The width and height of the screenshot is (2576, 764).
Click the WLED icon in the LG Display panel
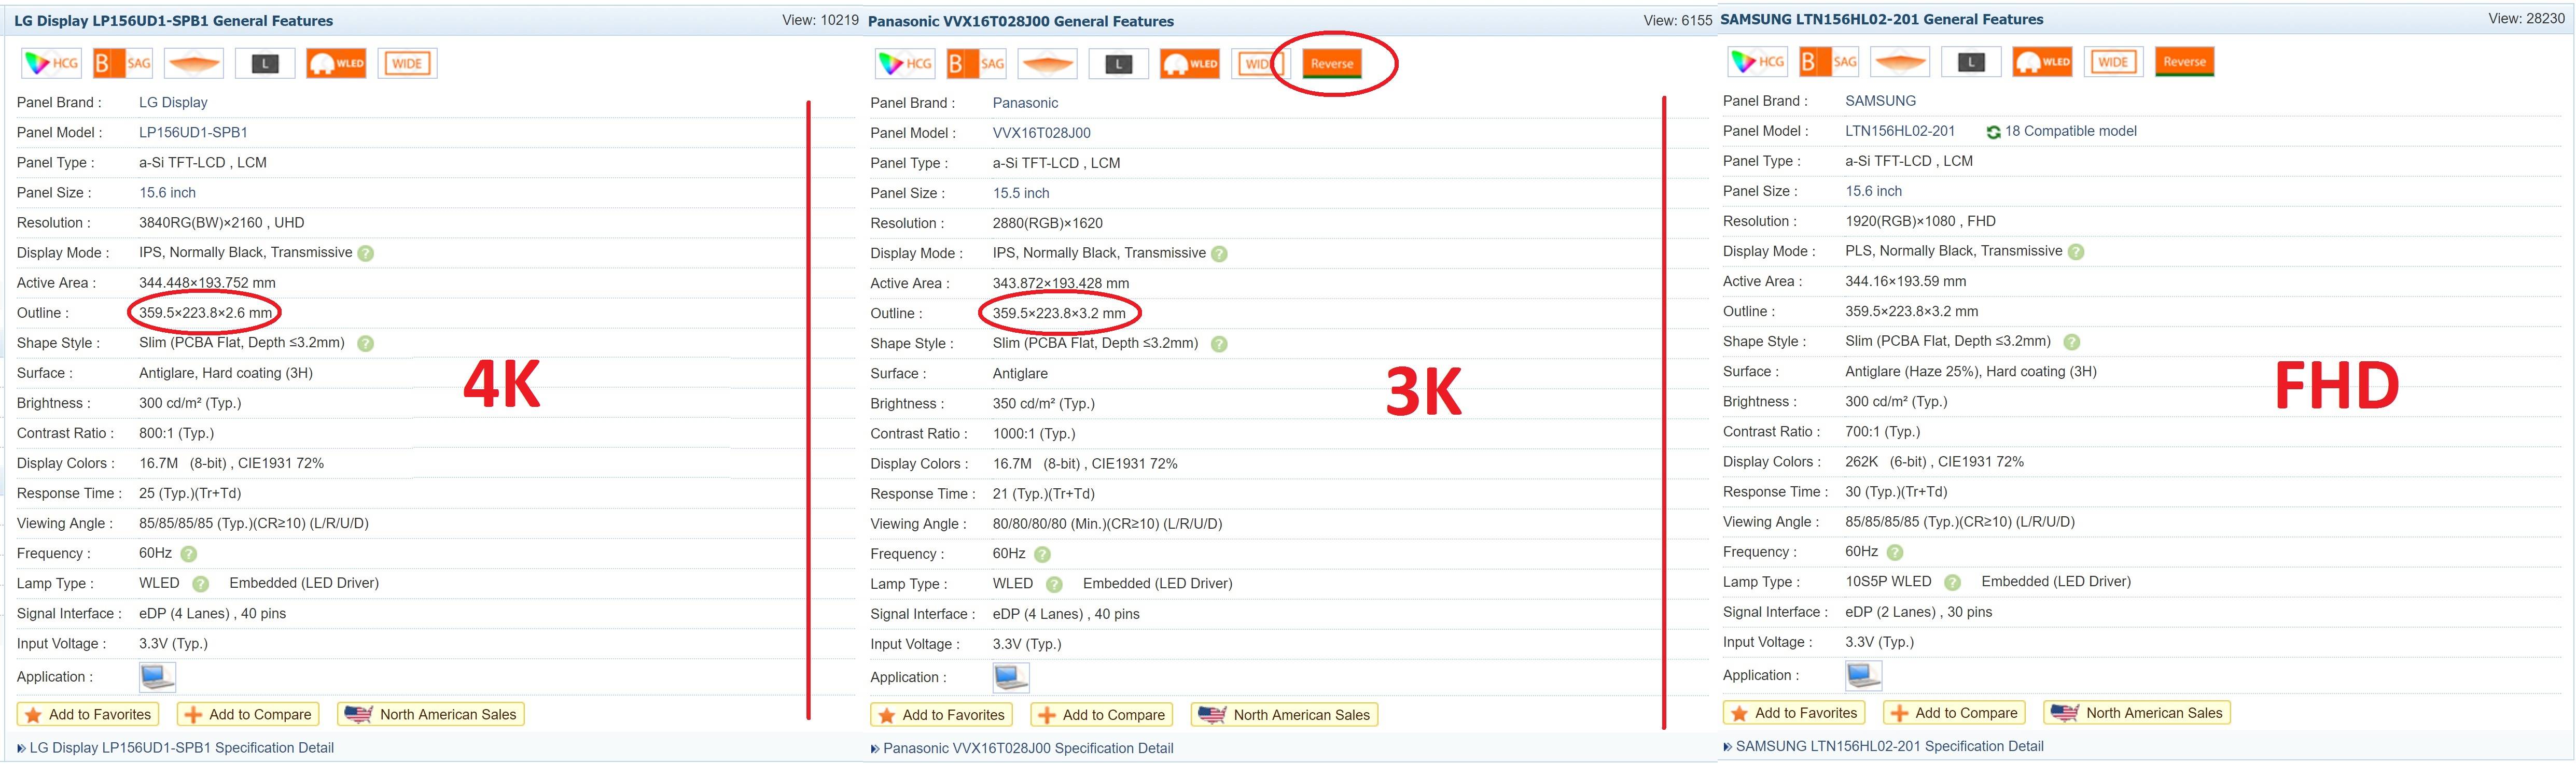(x=336, y=63)
